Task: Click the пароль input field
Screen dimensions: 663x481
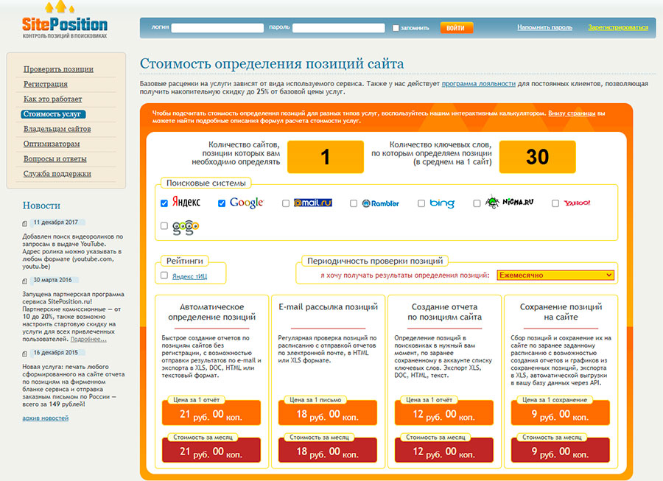Action: point(338,28)
